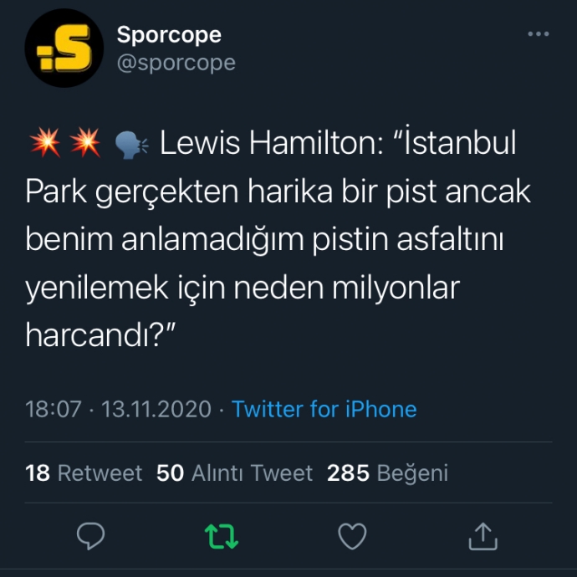Like the tweet with the heart icon

point(352,536)
